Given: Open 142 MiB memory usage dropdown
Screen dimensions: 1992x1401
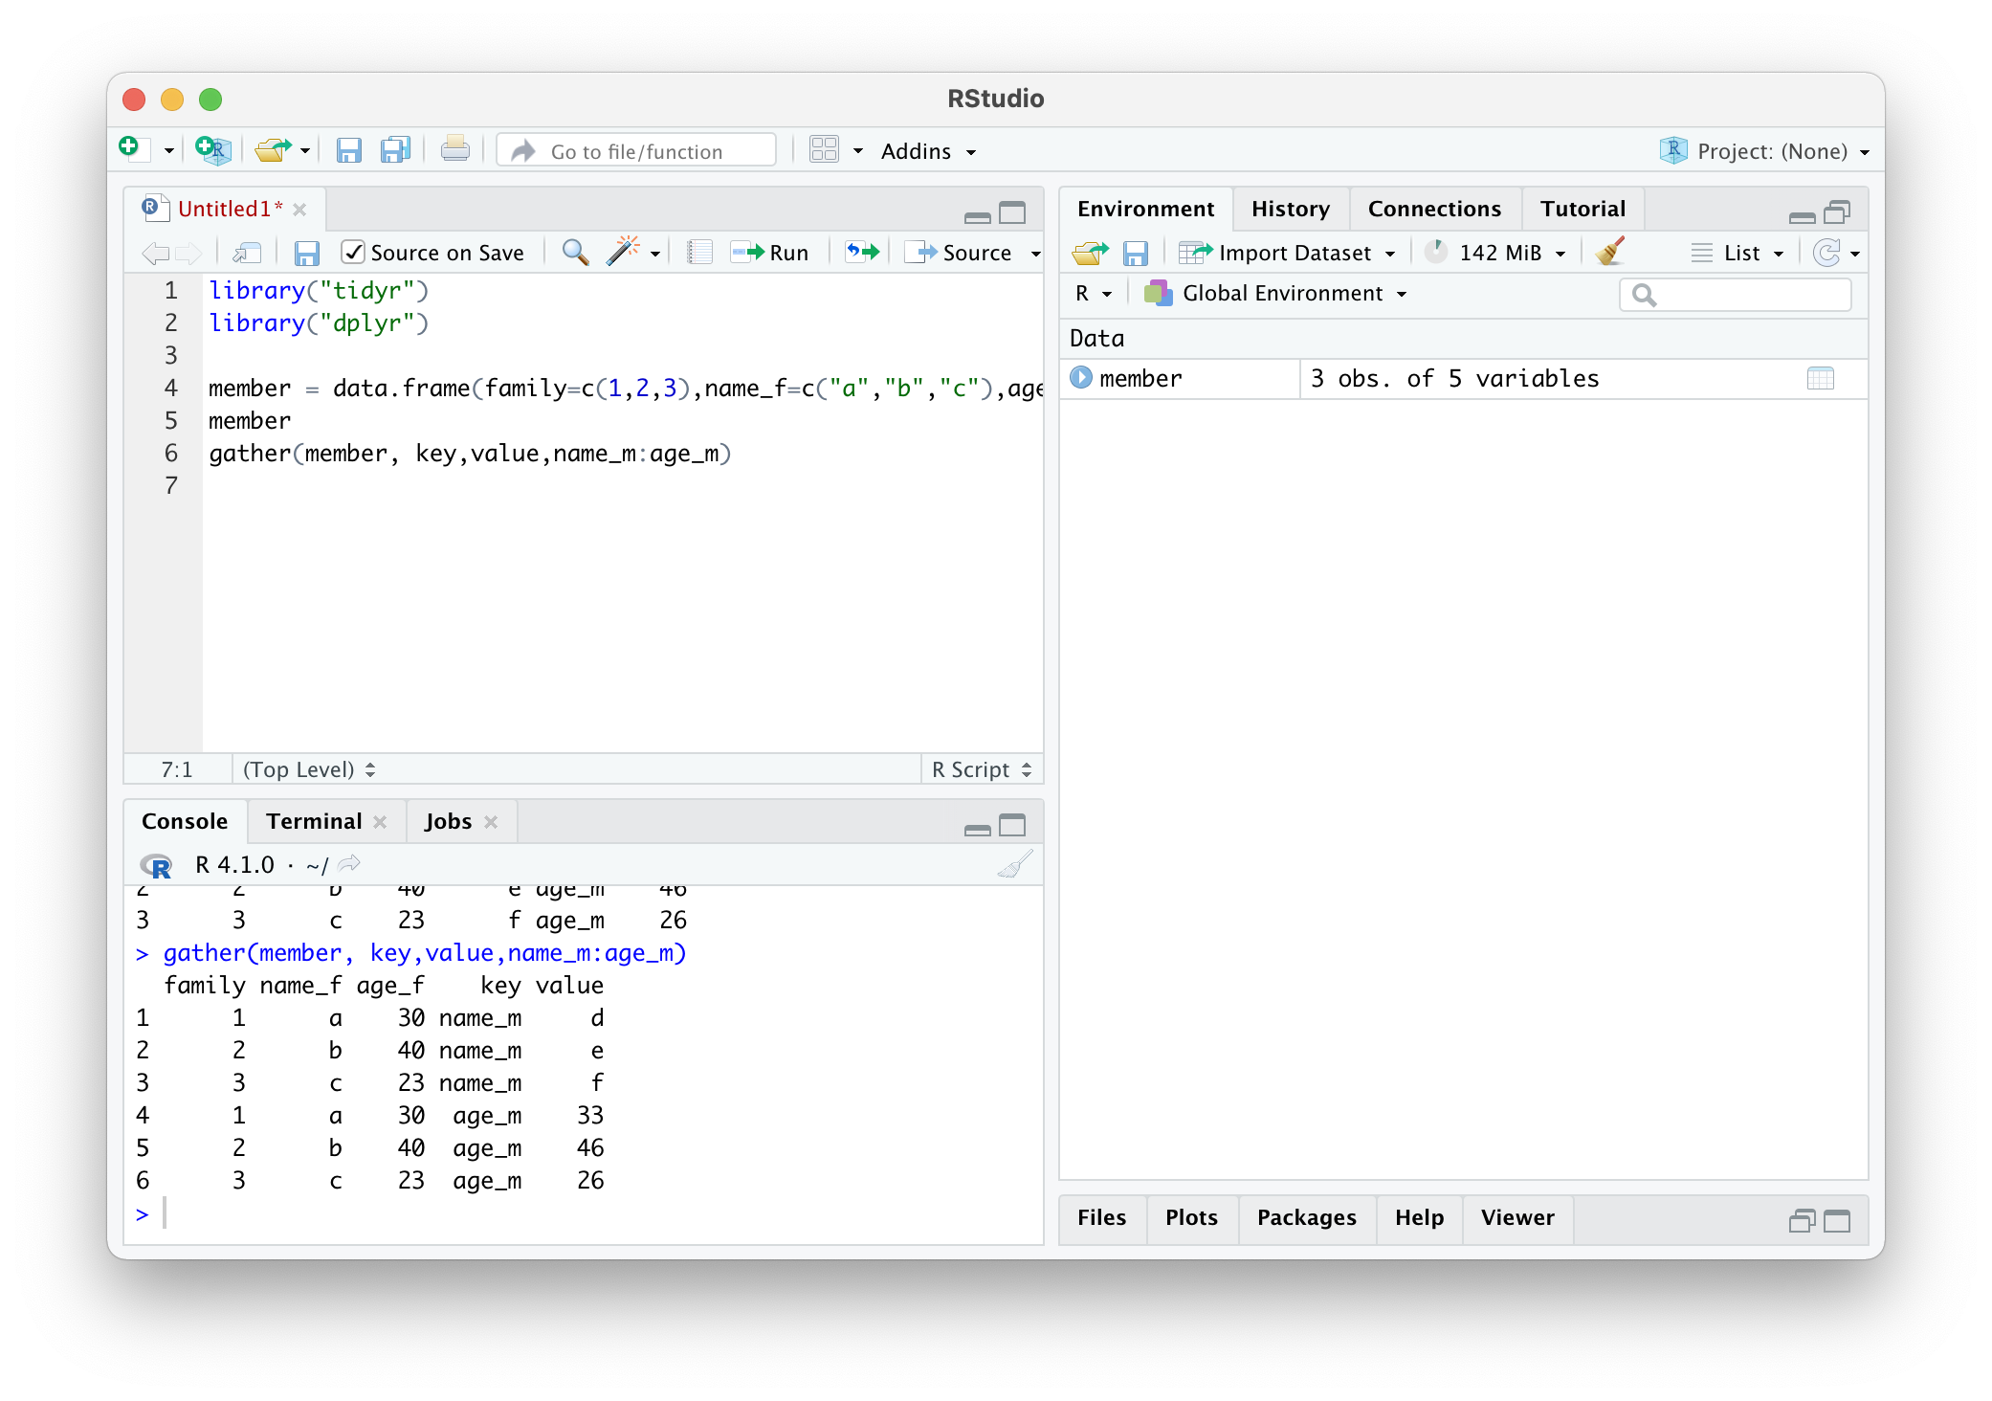Looking at the screenshot, I should pos(1495,253).
